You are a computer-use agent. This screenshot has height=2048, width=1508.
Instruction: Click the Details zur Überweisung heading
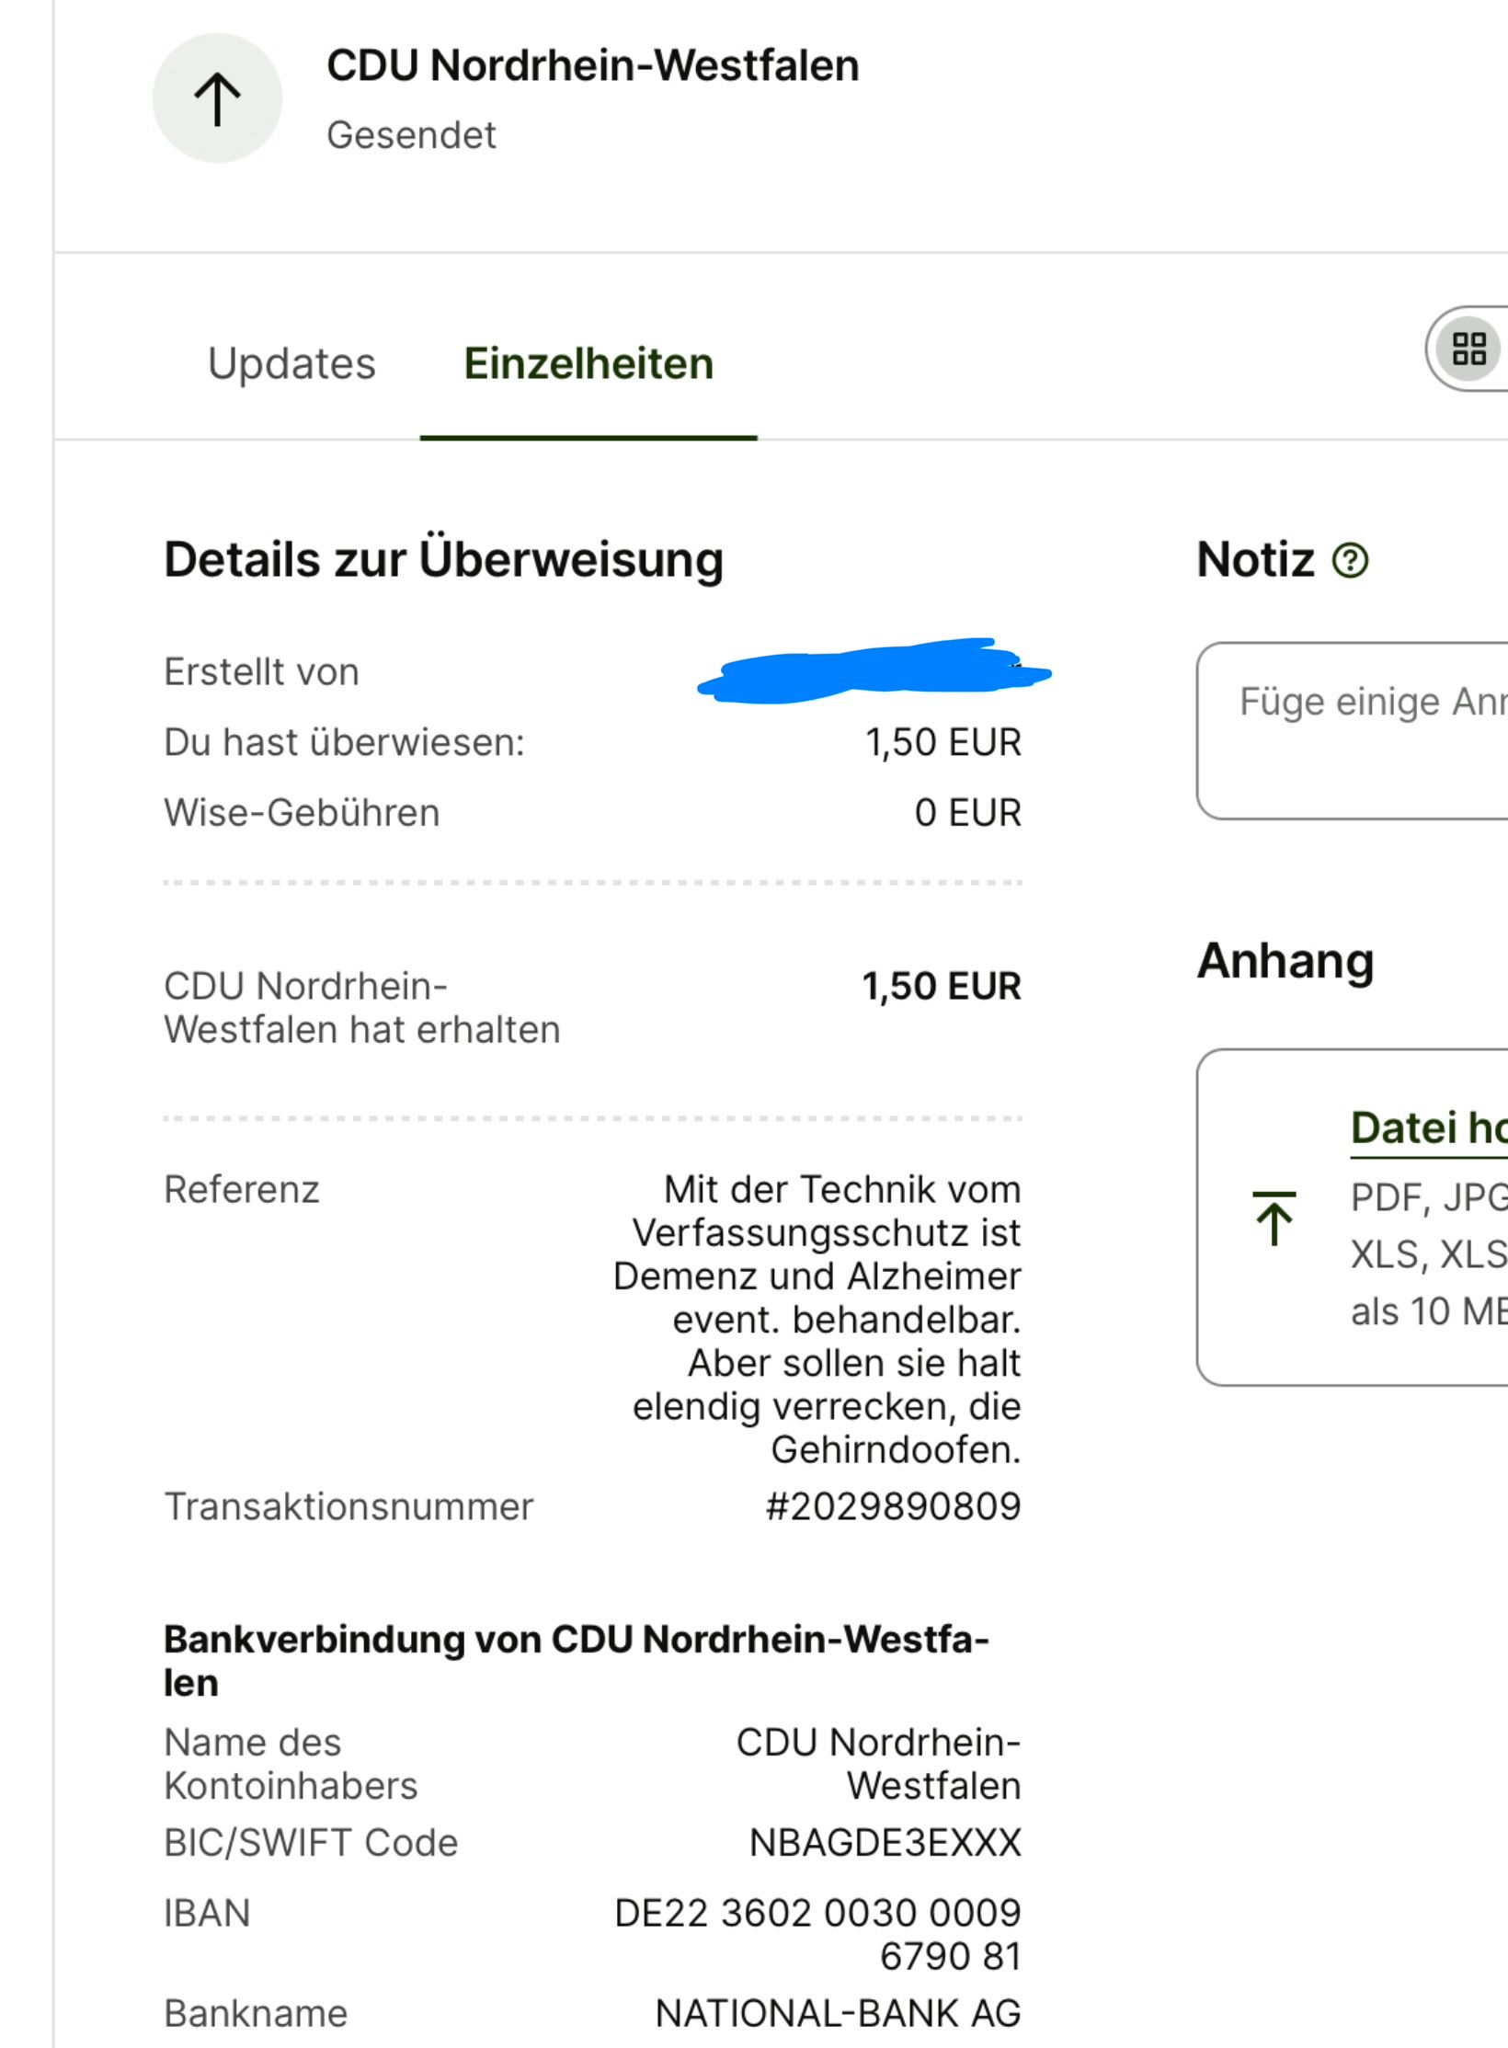(x=443, y=559)
